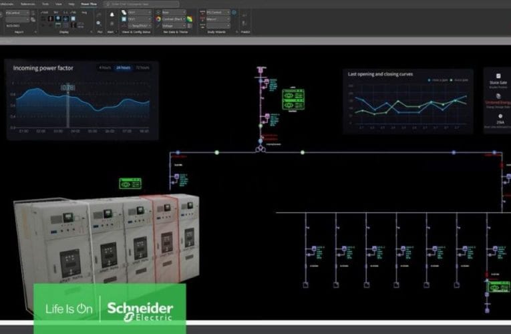Click the Last opening and closing curves title
Viewport: 511px width, 334px height.
pyautogui.click(x=380, y=74)
